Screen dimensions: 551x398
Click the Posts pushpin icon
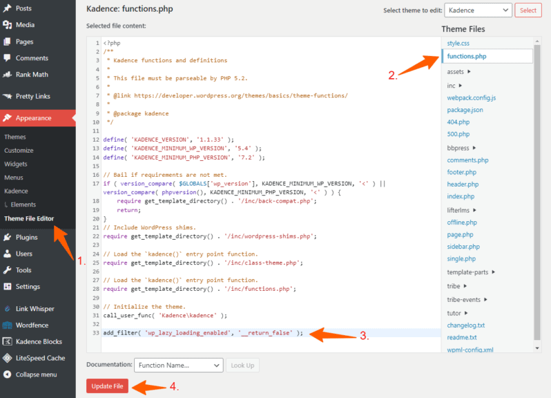point(8,8)
